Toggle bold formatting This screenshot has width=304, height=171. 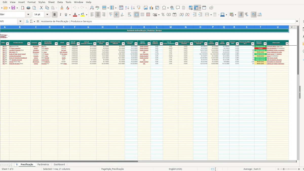[54, 15]
